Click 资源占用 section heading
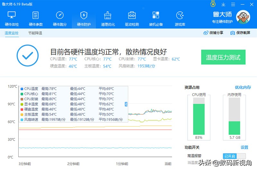Image resolution: width=257 pixels, height=171 pixels. [x=192, y=87]
